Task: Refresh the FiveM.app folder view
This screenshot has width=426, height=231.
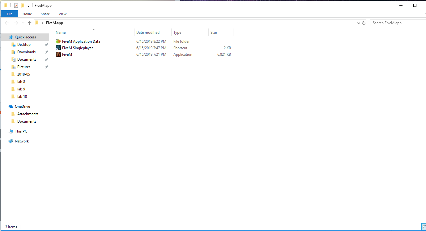Action: point(364,23)
